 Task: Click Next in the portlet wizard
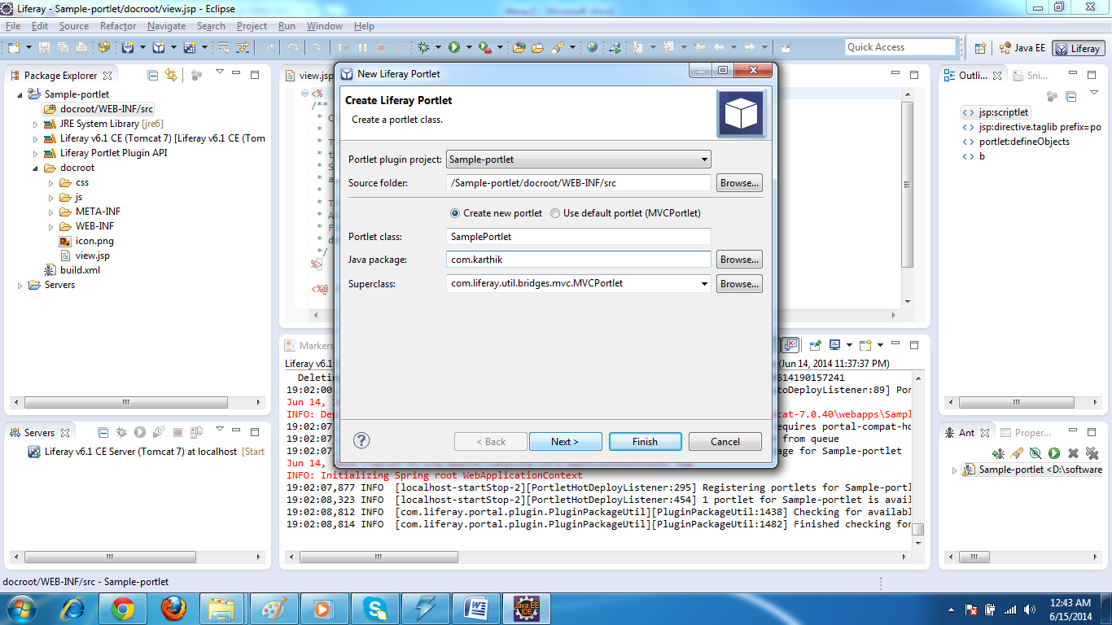click(x=565, y=441)
